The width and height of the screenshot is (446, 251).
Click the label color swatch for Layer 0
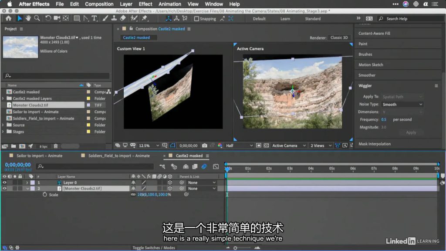33,183
